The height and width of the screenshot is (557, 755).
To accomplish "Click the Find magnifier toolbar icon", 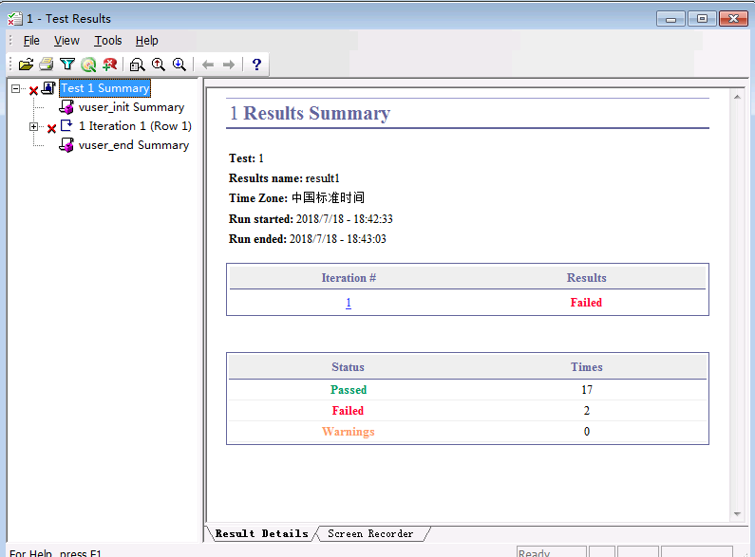I will click(x=137, y=65).
